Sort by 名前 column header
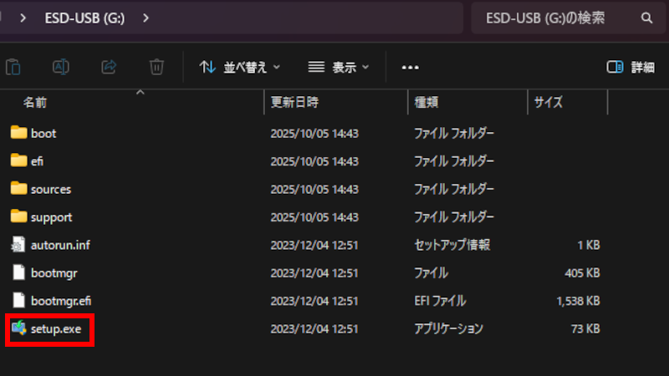Screen dimensions: 669x376 pyautogui.click(x=35, y=103)
